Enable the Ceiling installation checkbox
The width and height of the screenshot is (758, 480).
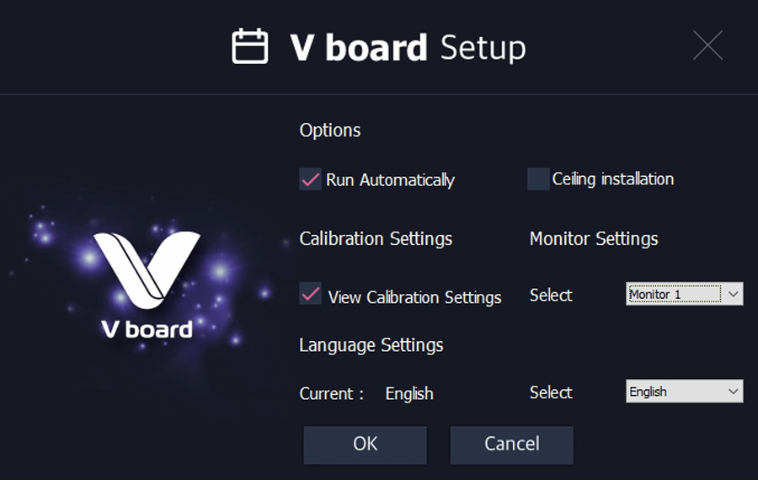[x=538, y=179]
